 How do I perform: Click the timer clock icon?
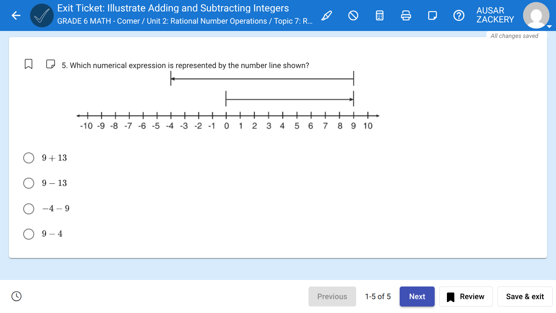click(x=16, y=296)
